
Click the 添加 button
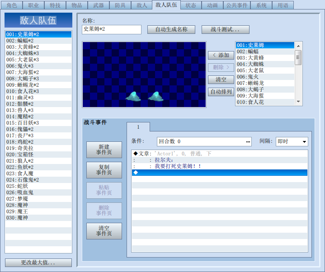click(x=221, y=55)
